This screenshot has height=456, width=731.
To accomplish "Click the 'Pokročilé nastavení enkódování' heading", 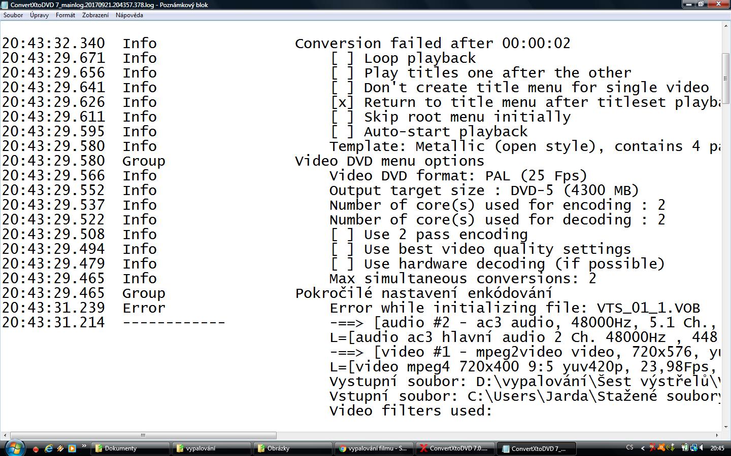I will 424,293.
